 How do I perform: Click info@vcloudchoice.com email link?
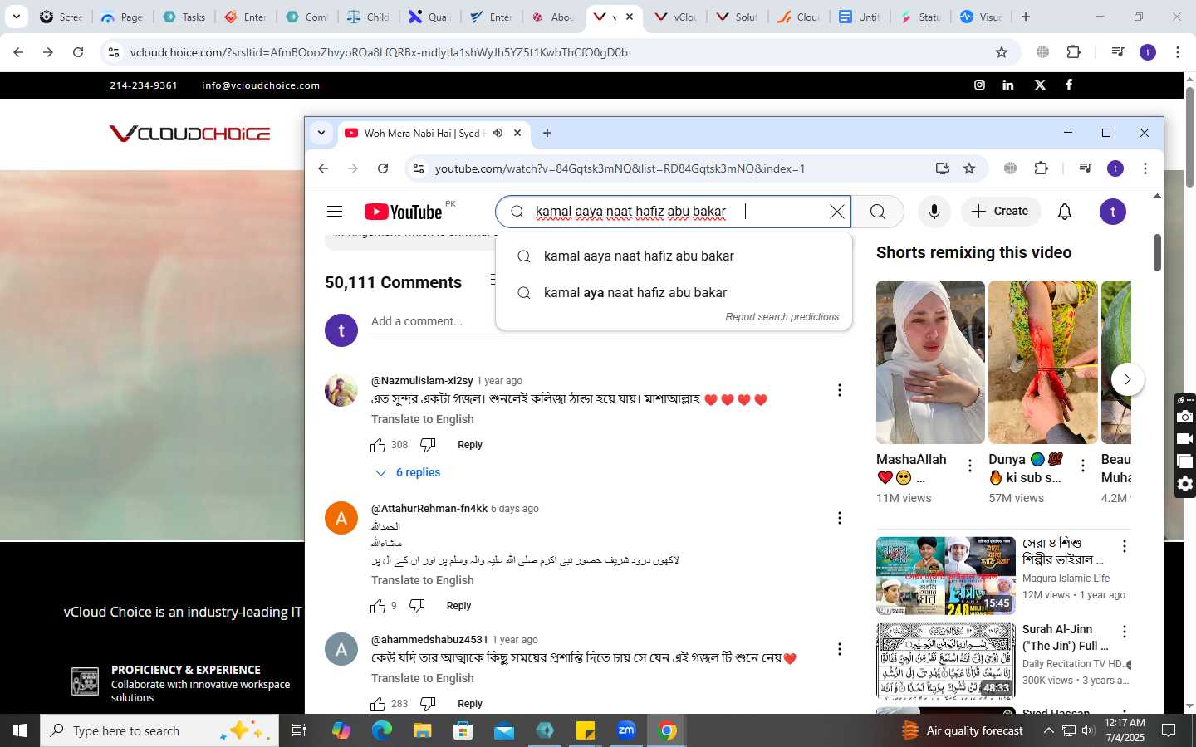pyautogui.click(x=261, y=85)
